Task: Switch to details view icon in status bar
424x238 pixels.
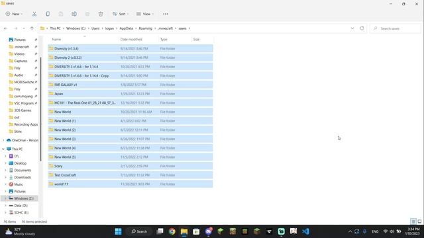Action: tap(413, 221)
